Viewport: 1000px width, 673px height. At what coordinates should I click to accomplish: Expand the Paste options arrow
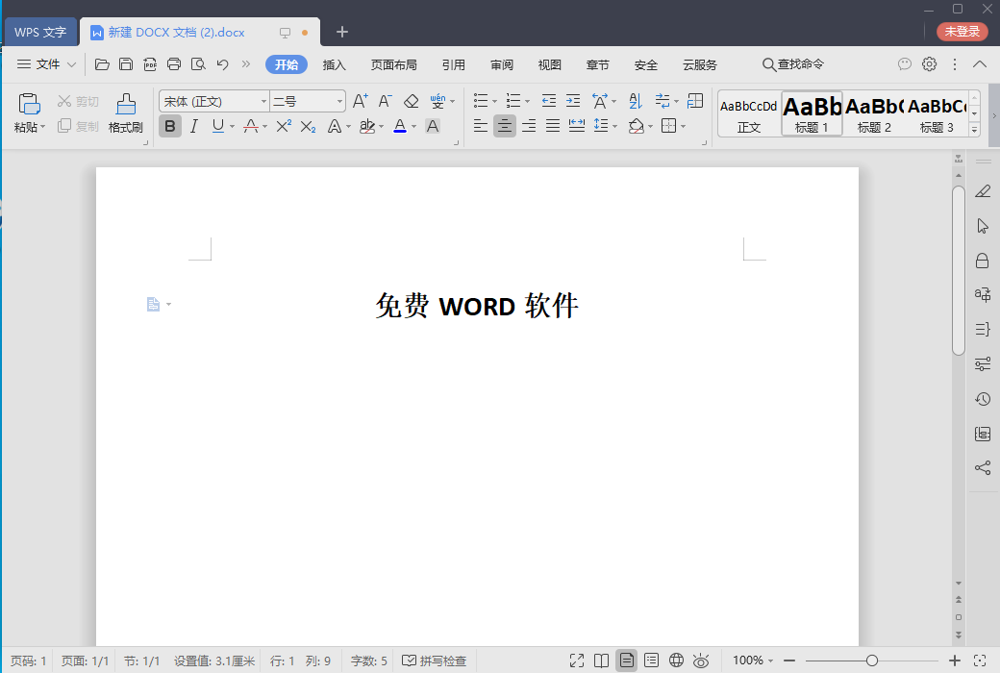pyautogui.click(x=42, y=127)
